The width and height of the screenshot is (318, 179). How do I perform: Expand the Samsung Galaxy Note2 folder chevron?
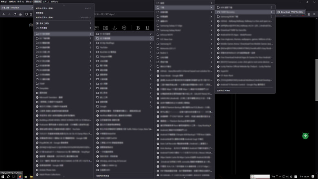pos(211,30)
